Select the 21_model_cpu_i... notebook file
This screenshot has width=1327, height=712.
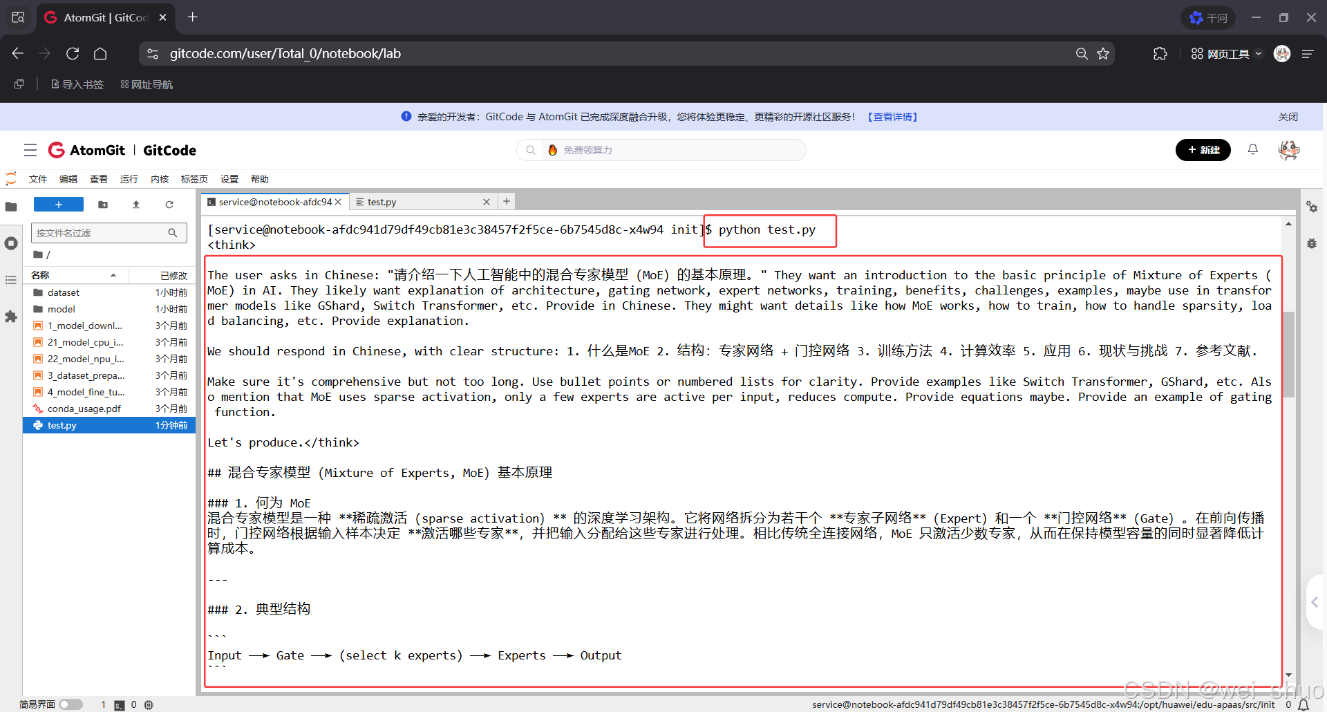click(109, 342)
